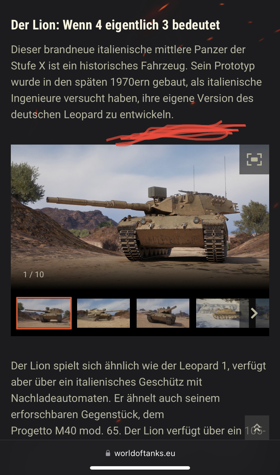Tap the scroll-to-top double chevron button
The height and width of the screenshot is (475, 280).
tap(257, 428)
